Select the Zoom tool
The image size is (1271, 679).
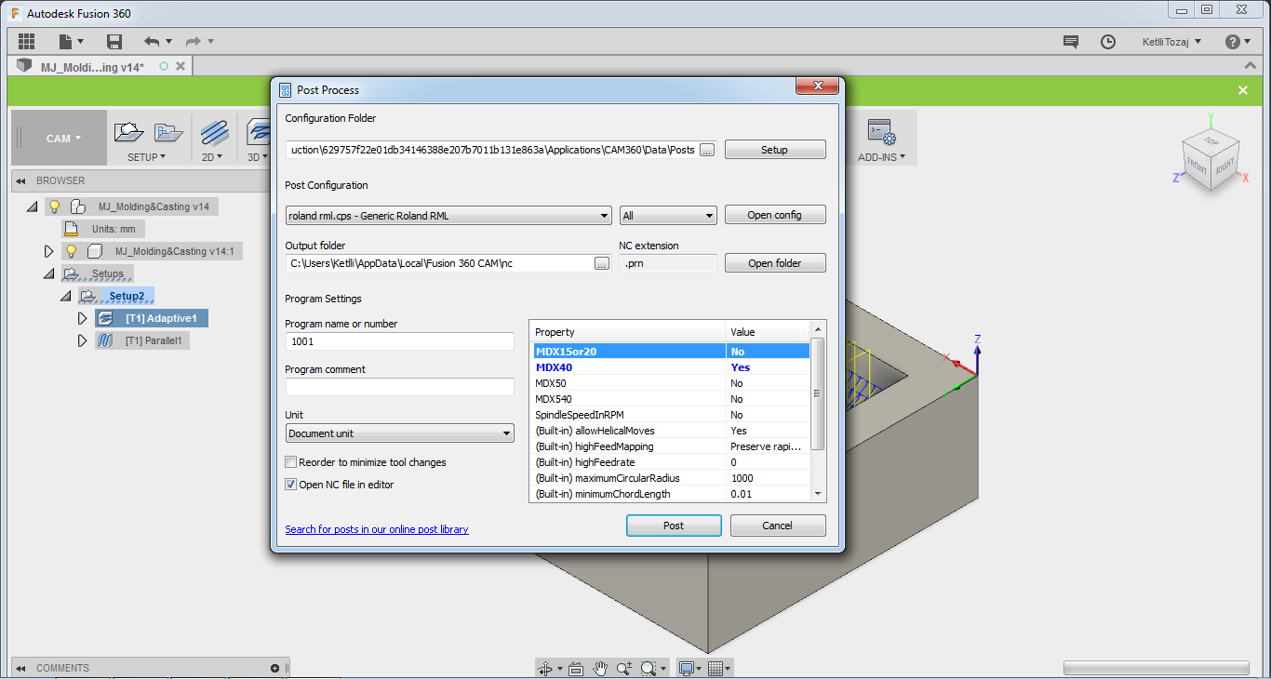624,668
